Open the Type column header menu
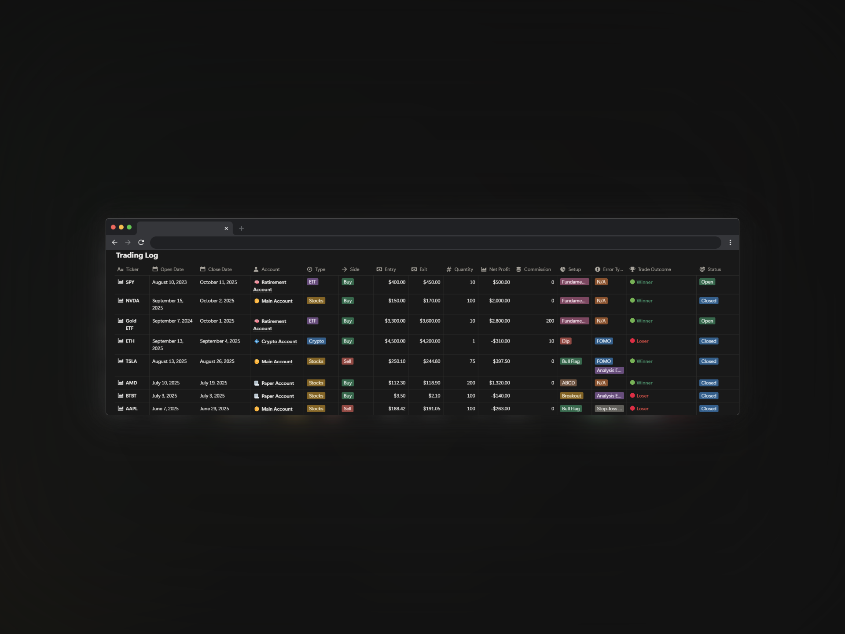The width and height of the screenshot is (845, 634). click(316, 269)
